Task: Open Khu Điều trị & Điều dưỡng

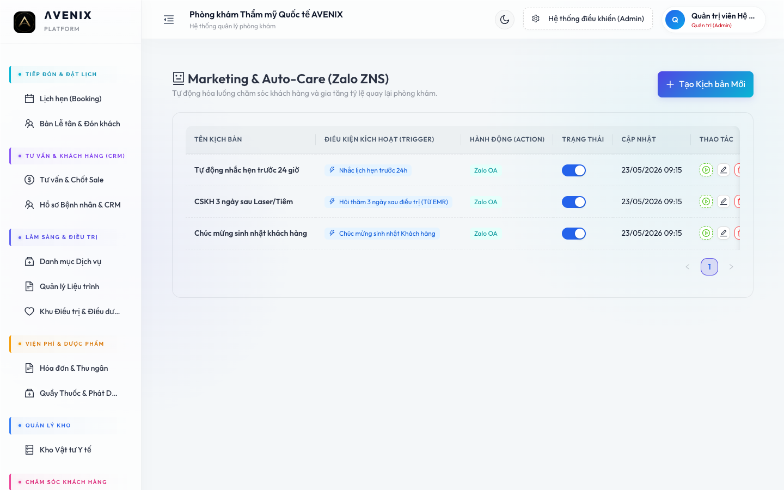Action: [x=71, y=311]
